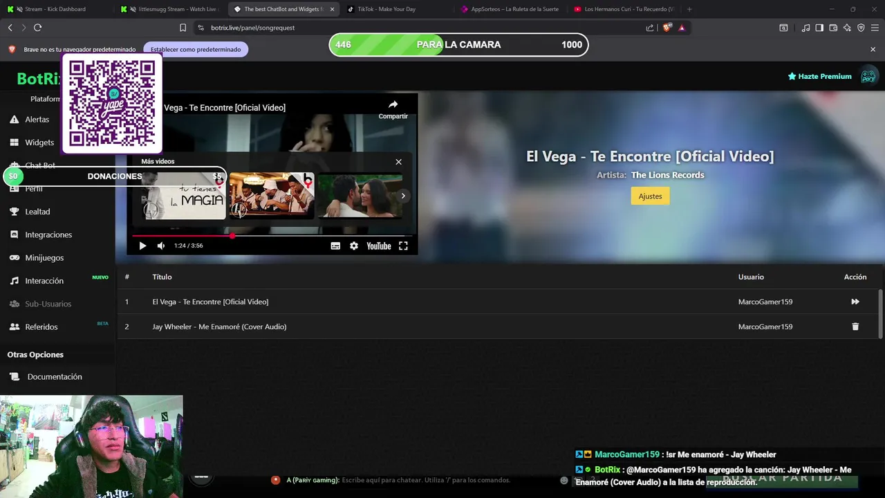Viewport: 885px width, 498px height.
Task: Click the address bar URL
Action: [x=253, y=28]
